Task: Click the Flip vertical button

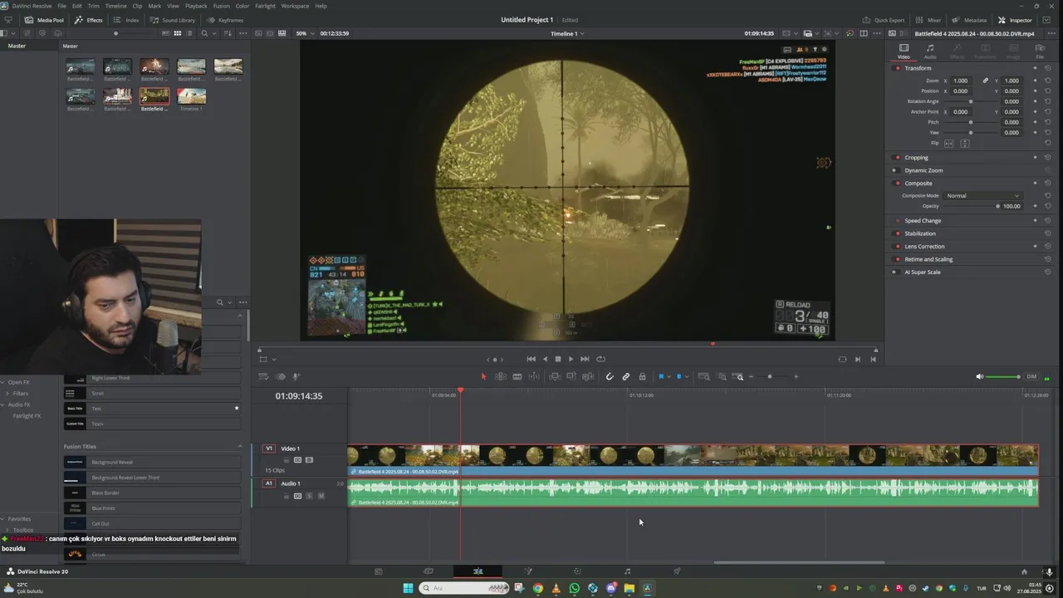Action: tap(965, 143)
